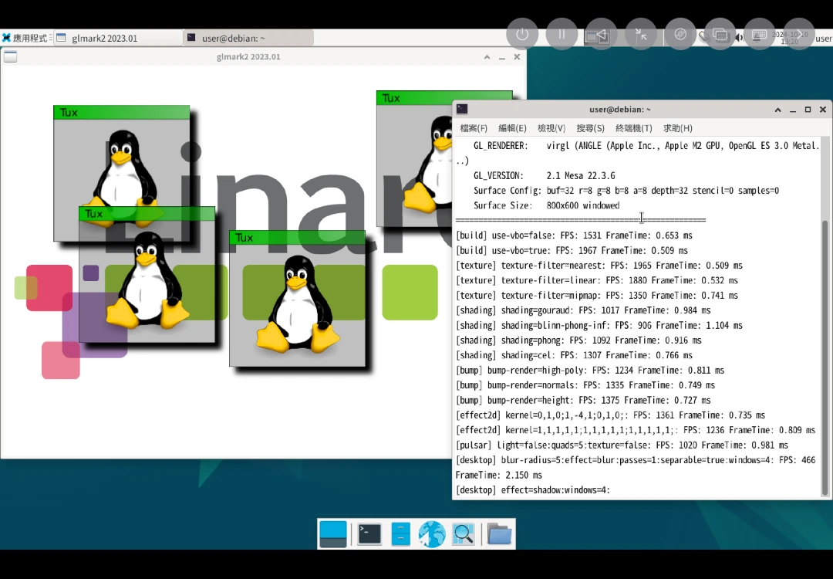Image resolution: width=833 pixels, height=579 pixels.
Task: Click the shrink display arrows icon
Action: tap(641, 34)
